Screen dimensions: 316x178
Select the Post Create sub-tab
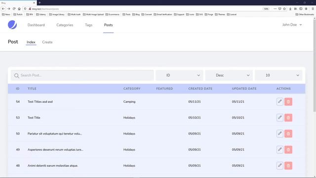47,42
